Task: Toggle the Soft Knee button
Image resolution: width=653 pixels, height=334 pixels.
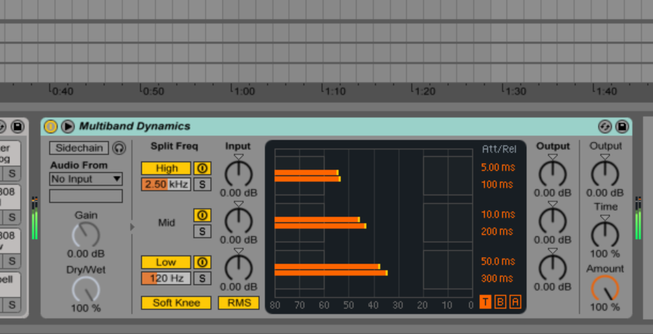Action: pyautogui.click(x=176, y=303)
